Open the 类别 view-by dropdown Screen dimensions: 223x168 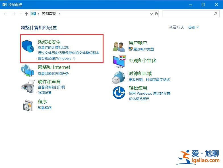coord(193,27)
